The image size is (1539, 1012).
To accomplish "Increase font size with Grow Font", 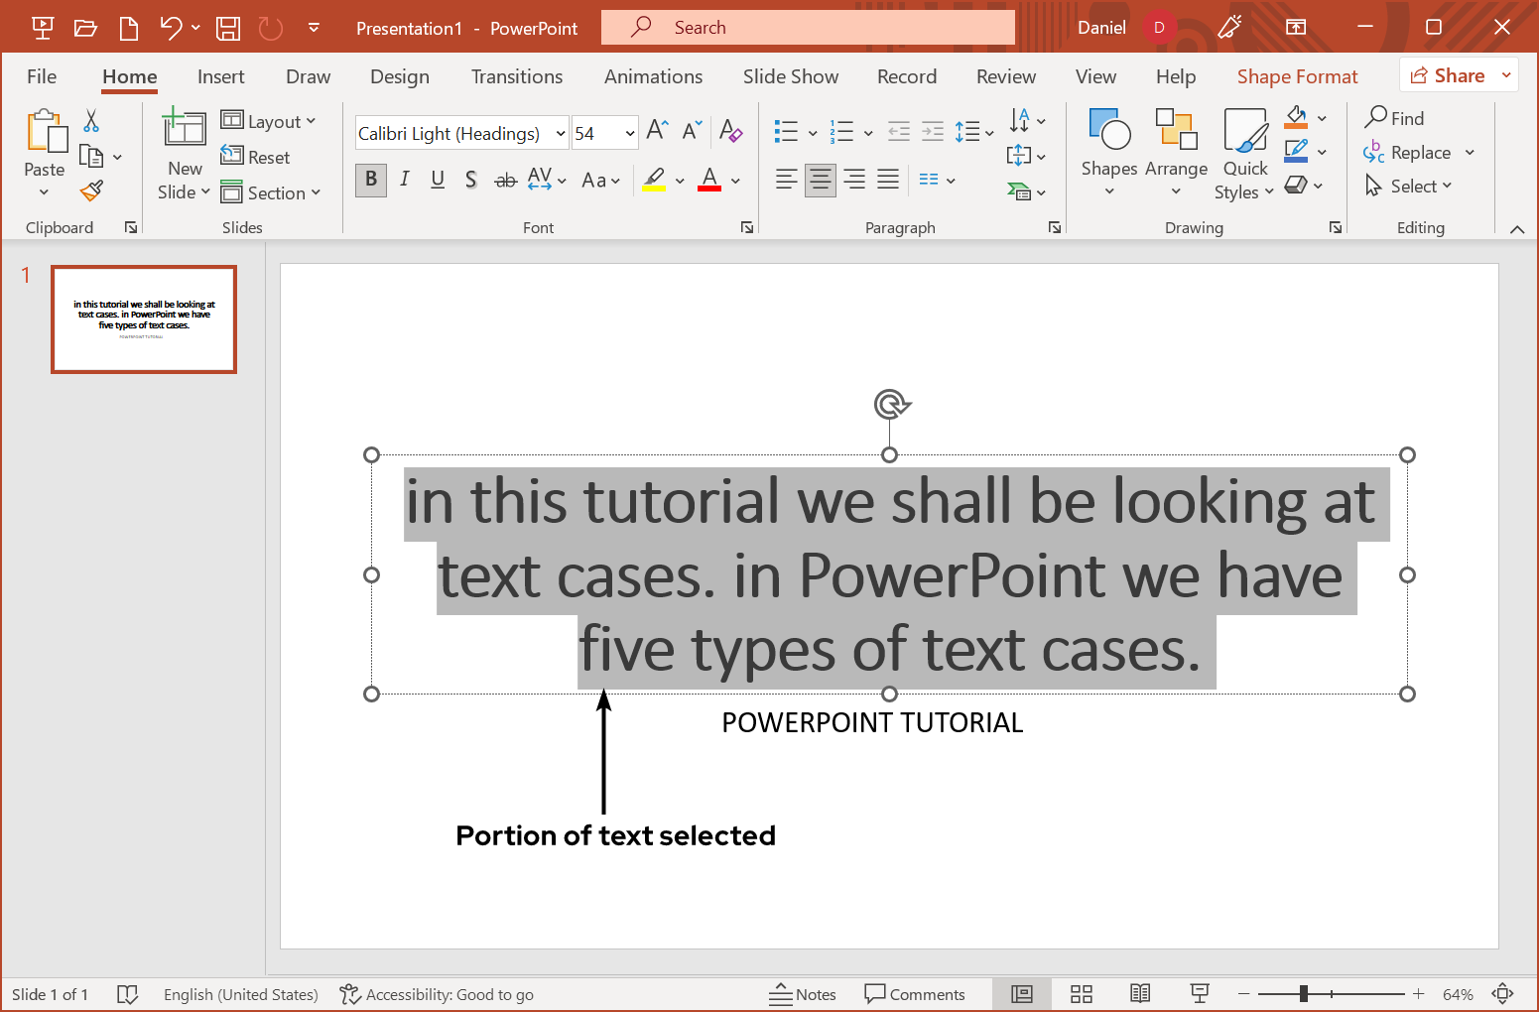I will (655, 129).
